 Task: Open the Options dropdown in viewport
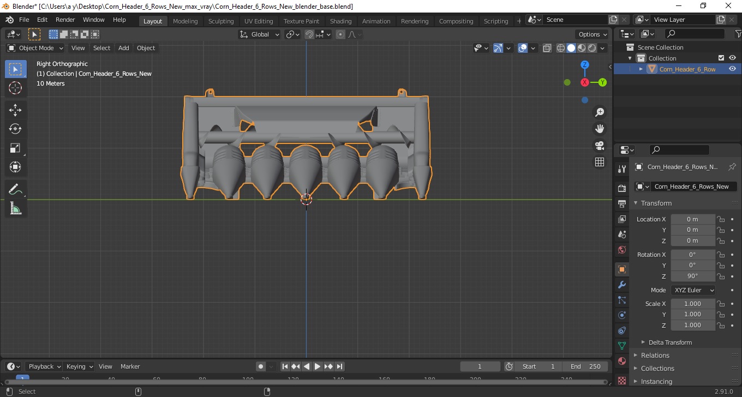click(x=593, y=34)
